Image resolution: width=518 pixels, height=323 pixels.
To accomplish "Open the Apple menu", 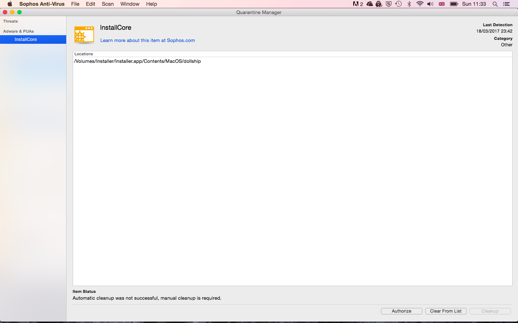I will click(x=10, y=4).
